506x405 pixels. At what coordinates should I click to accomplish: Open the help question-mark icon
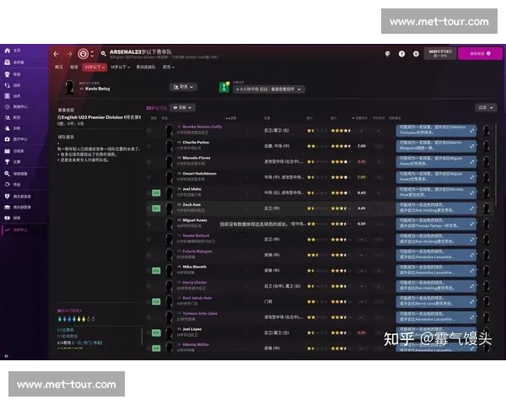click(x=401, y=54)
